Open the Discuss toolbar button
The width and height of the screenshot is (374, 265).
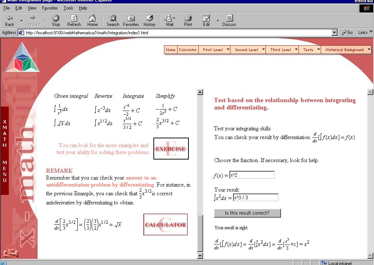point(229,20)
